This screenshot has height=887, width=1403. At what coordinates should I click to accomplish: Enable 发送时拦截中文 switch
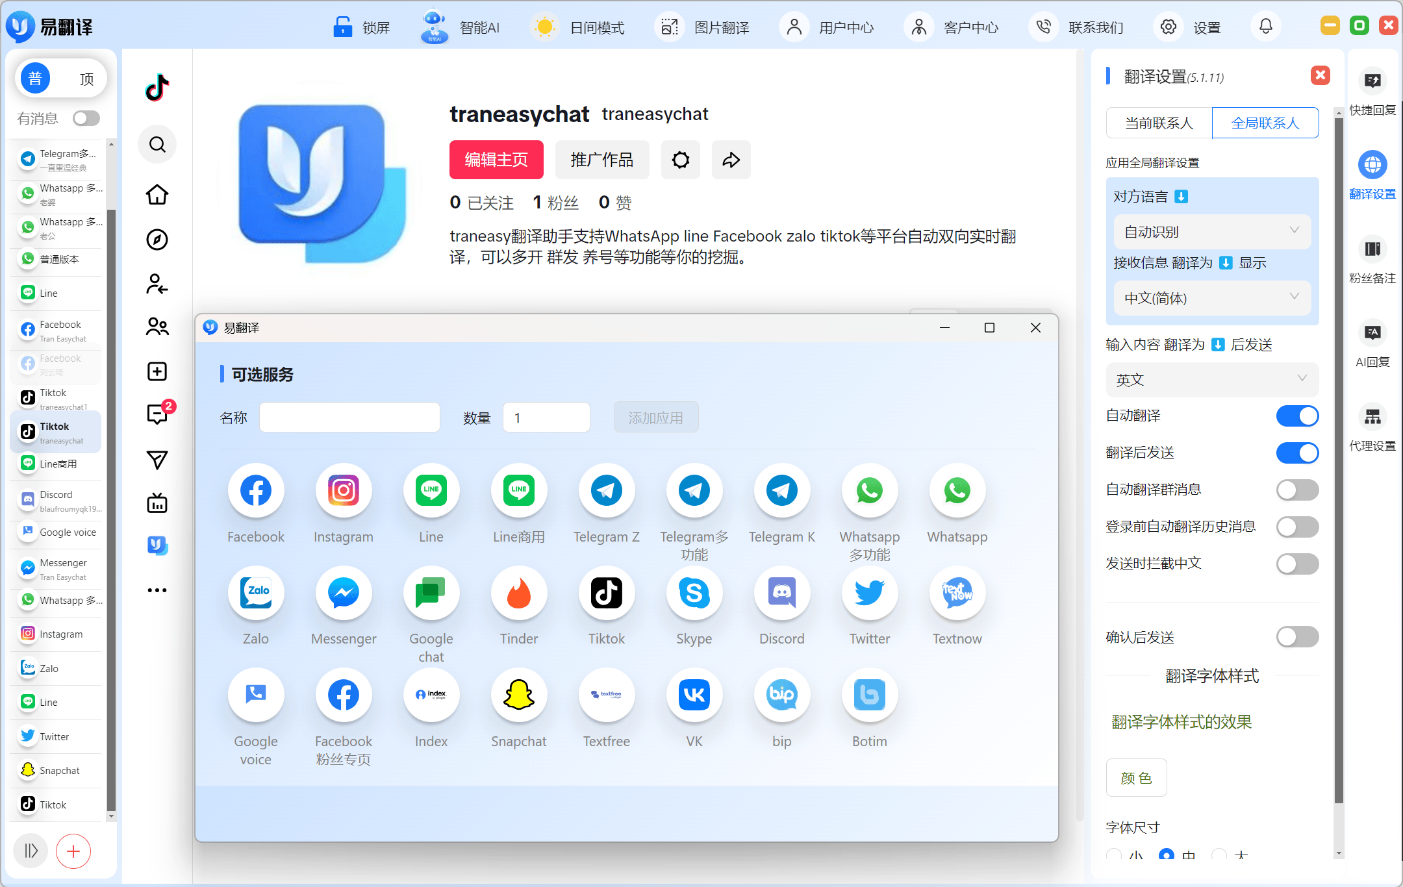tap(1297, 564)
